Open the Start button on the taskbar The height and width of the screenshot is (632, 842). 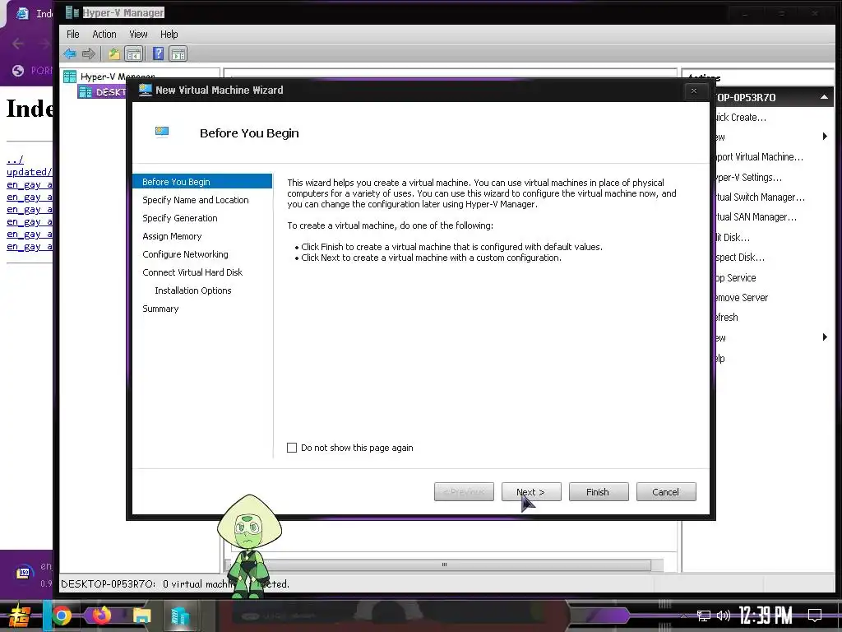[20, 616]
